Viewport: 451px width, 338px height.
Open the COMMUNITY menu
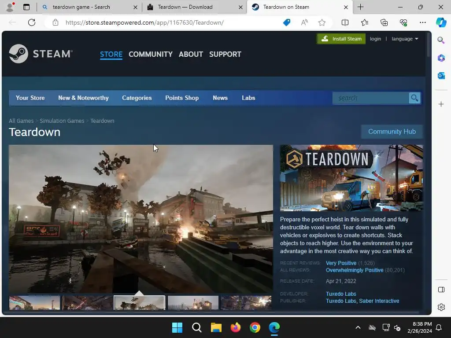pos(151,54)
